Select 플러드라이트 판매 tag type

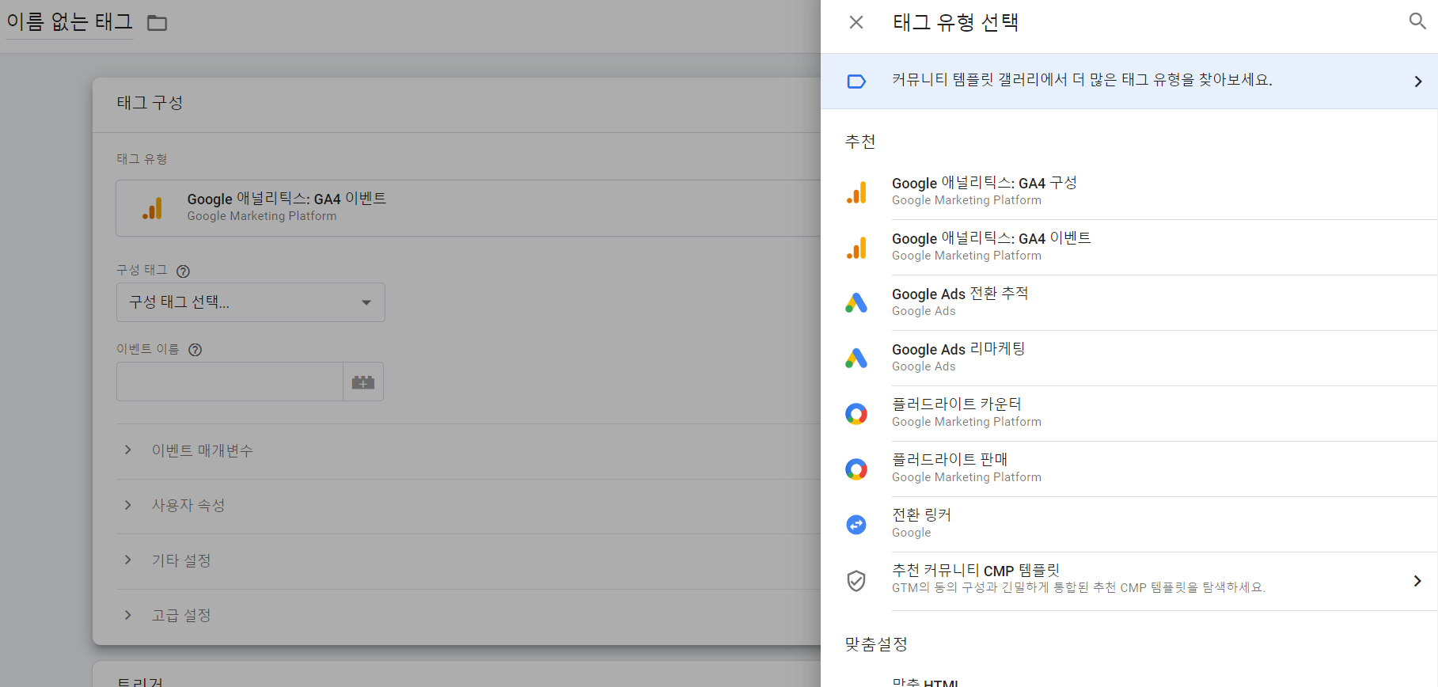click(1129, 469)
